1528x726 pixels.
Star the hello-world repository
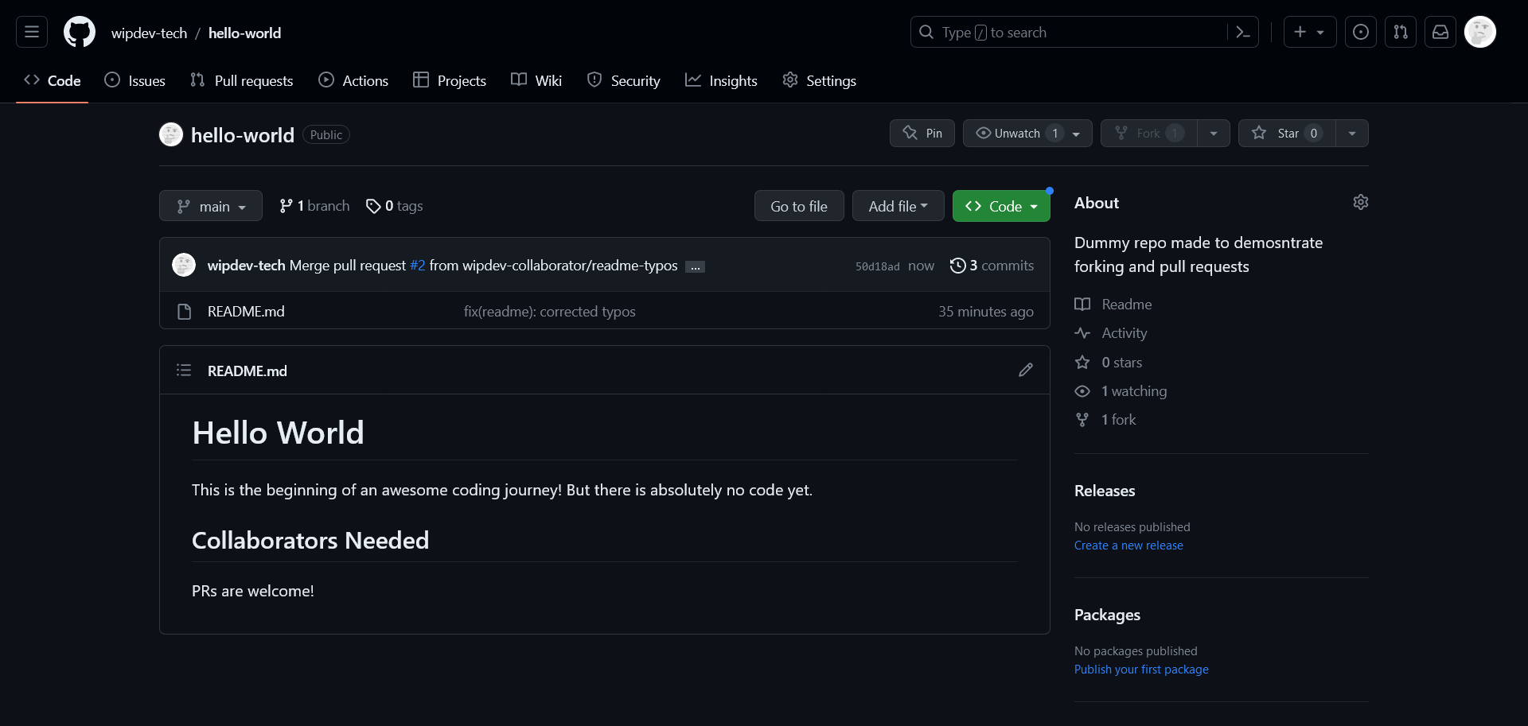click(1287, 133)
